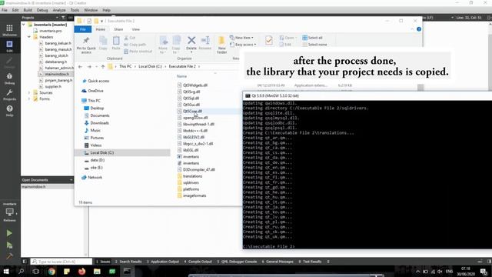Open the Easy access dropdown
Image resolution: width=492 pixels, height=277 pixels.
(243, 45)
